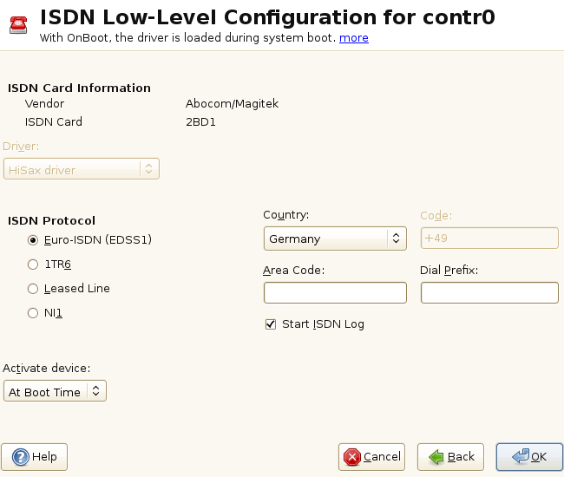The width and height of the screenshot is (564, 477).
Task: Toggle the Start ISDN Log checkbox
Action: click(x=271, y=324)
